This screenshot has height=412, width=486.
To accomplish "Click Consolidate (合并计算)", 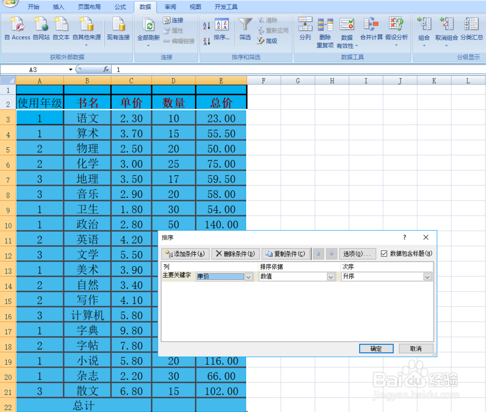I will pos(371,29).
